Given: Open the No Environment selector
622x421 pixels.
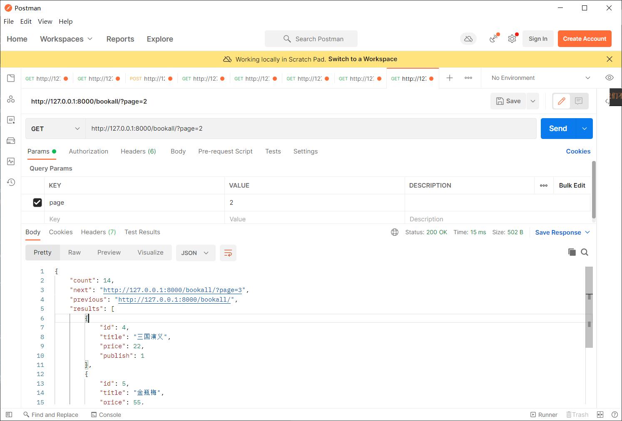Looking at the screenshot, I should click(x=540, y=78).
